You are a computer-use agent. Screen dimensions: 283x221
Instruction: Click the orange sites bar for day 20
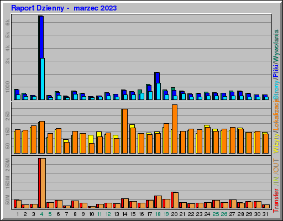pyautogui.click(x=175, y=129)
